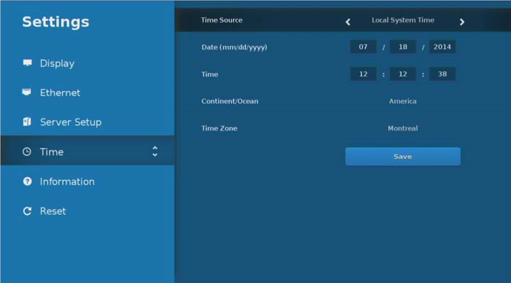
Task: Open the Server Setup menu item
Action: [x=71, y=122]
